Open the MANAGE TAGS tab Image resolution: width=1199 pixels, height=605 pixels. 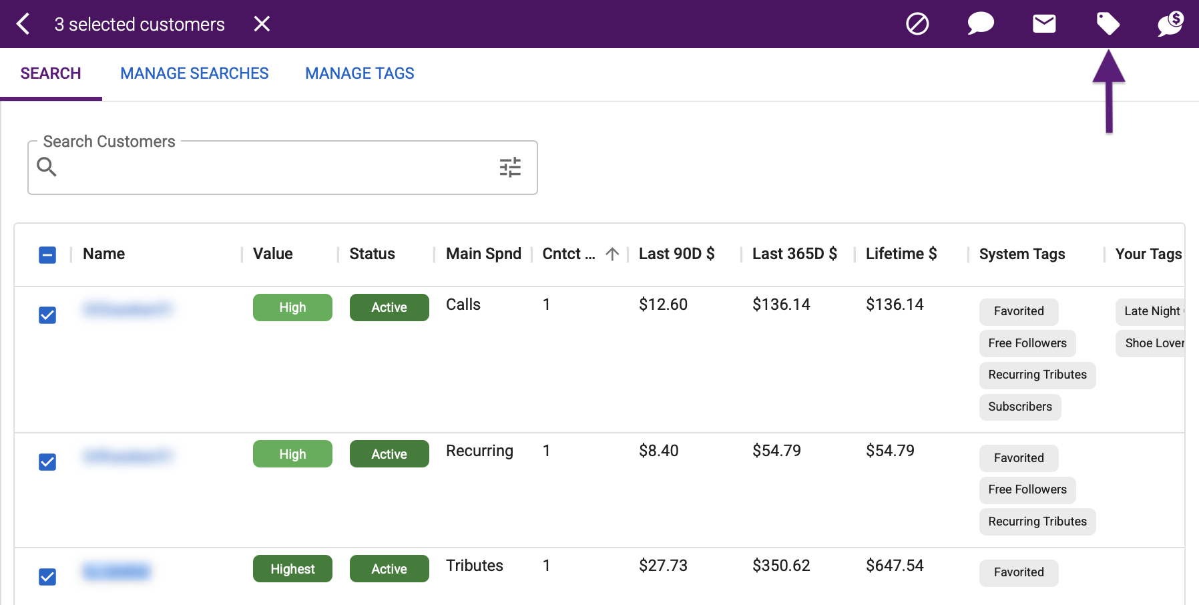(x=360, y=73)
